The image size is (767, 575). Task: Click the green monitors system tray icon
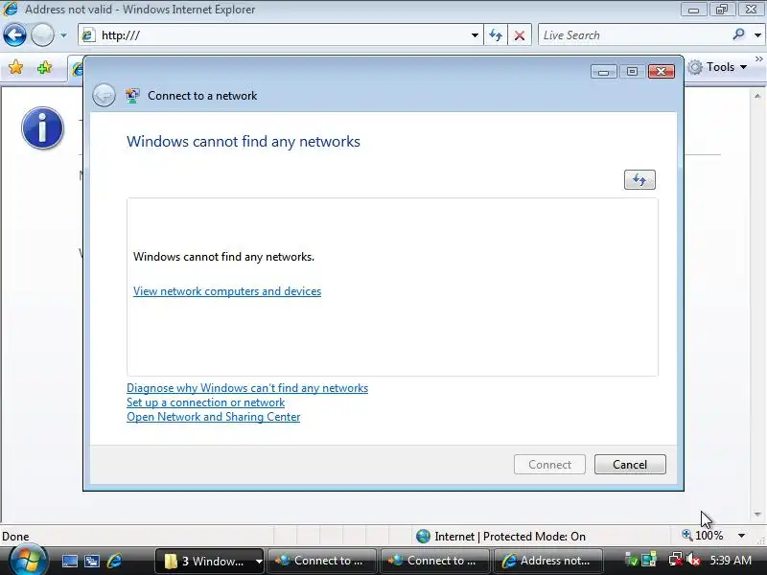pos(649,560)
